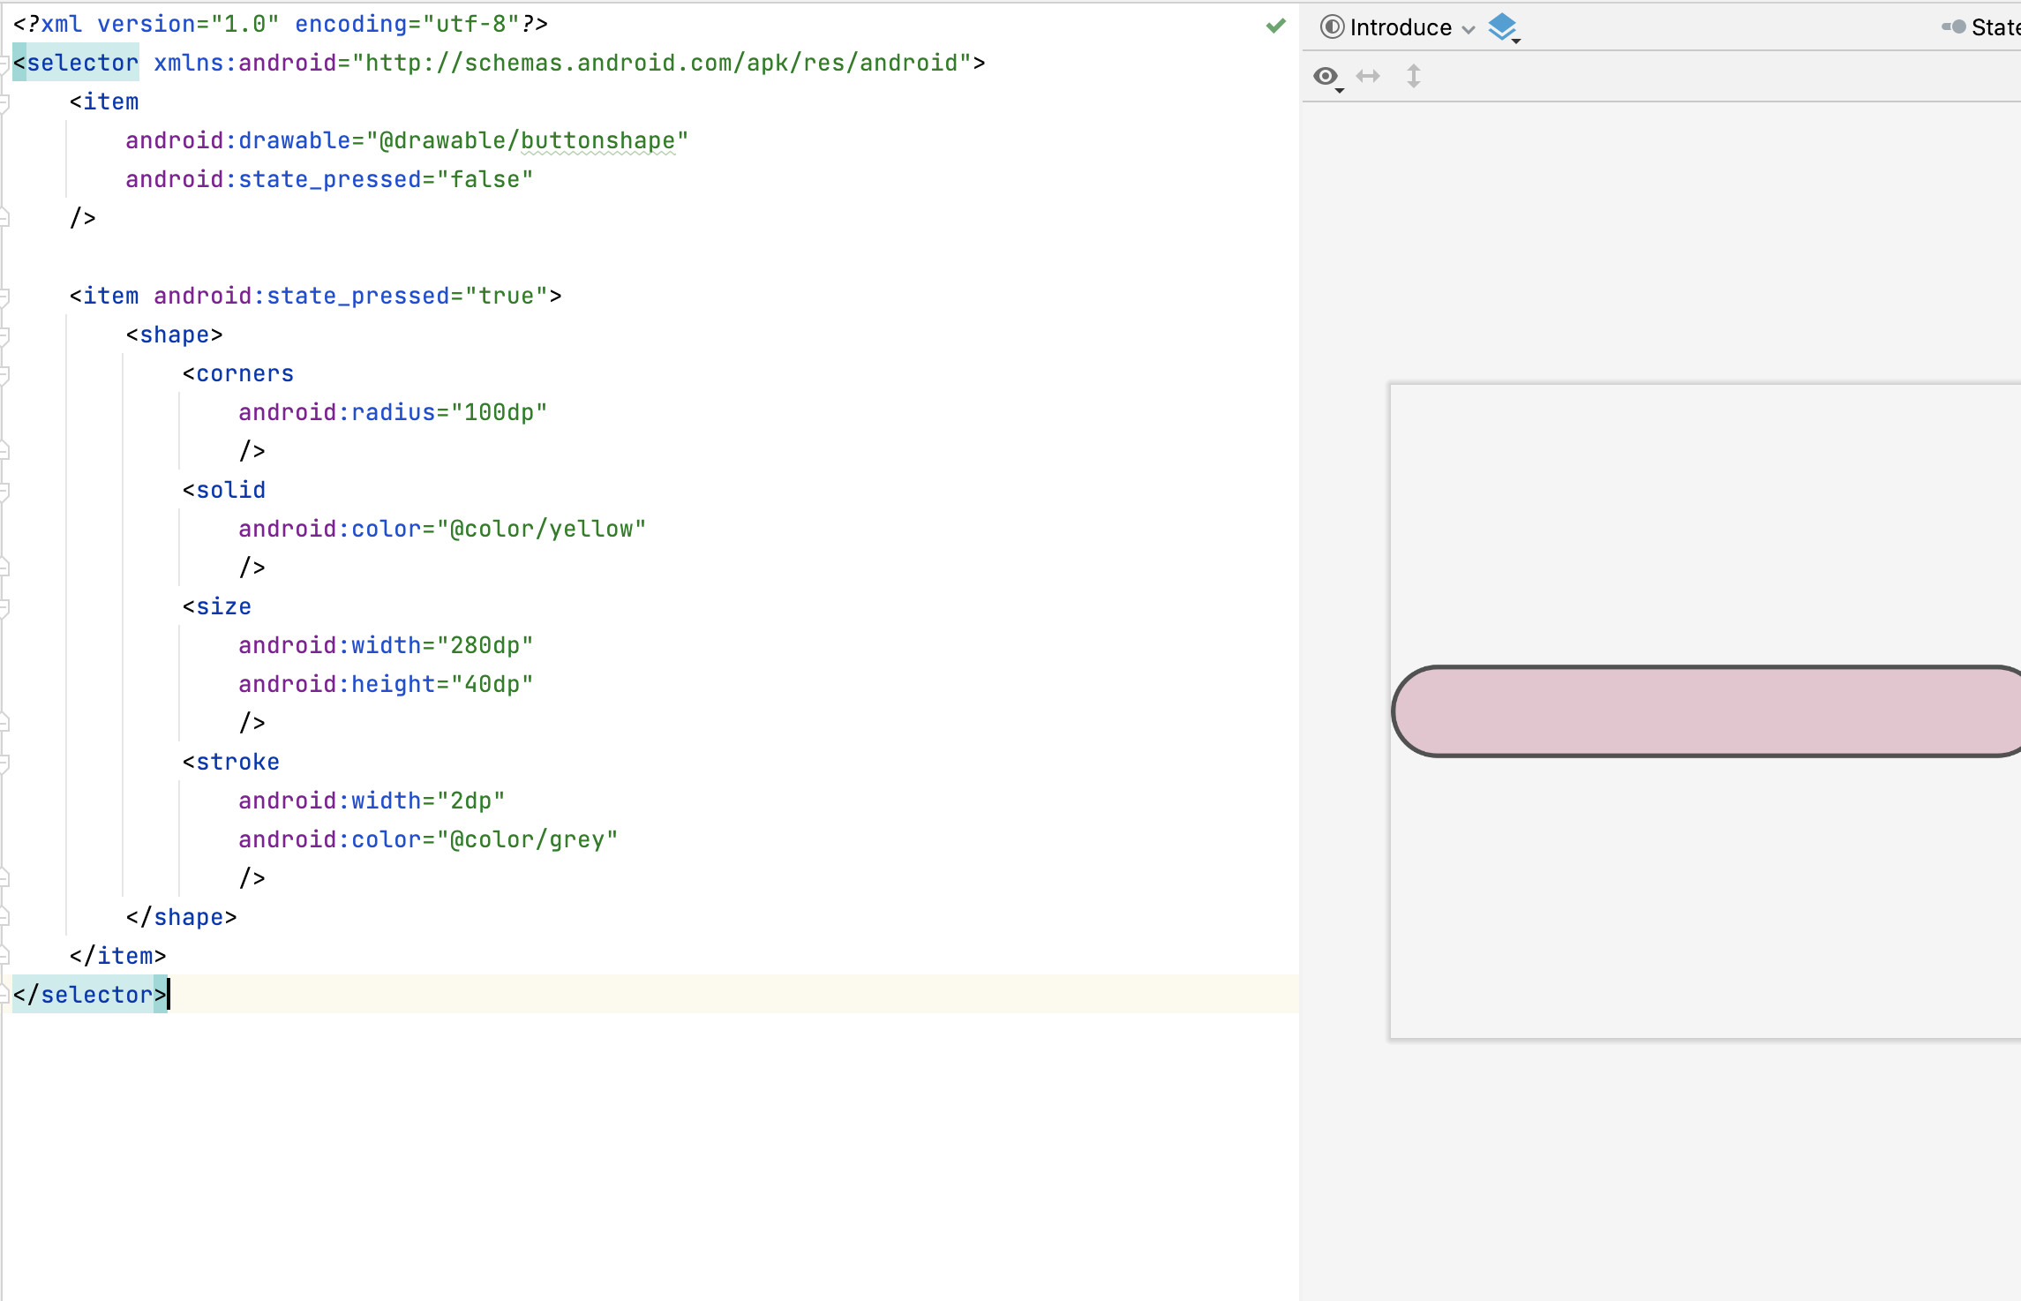Click the closing </shape> tag

(x=181, y=918)
